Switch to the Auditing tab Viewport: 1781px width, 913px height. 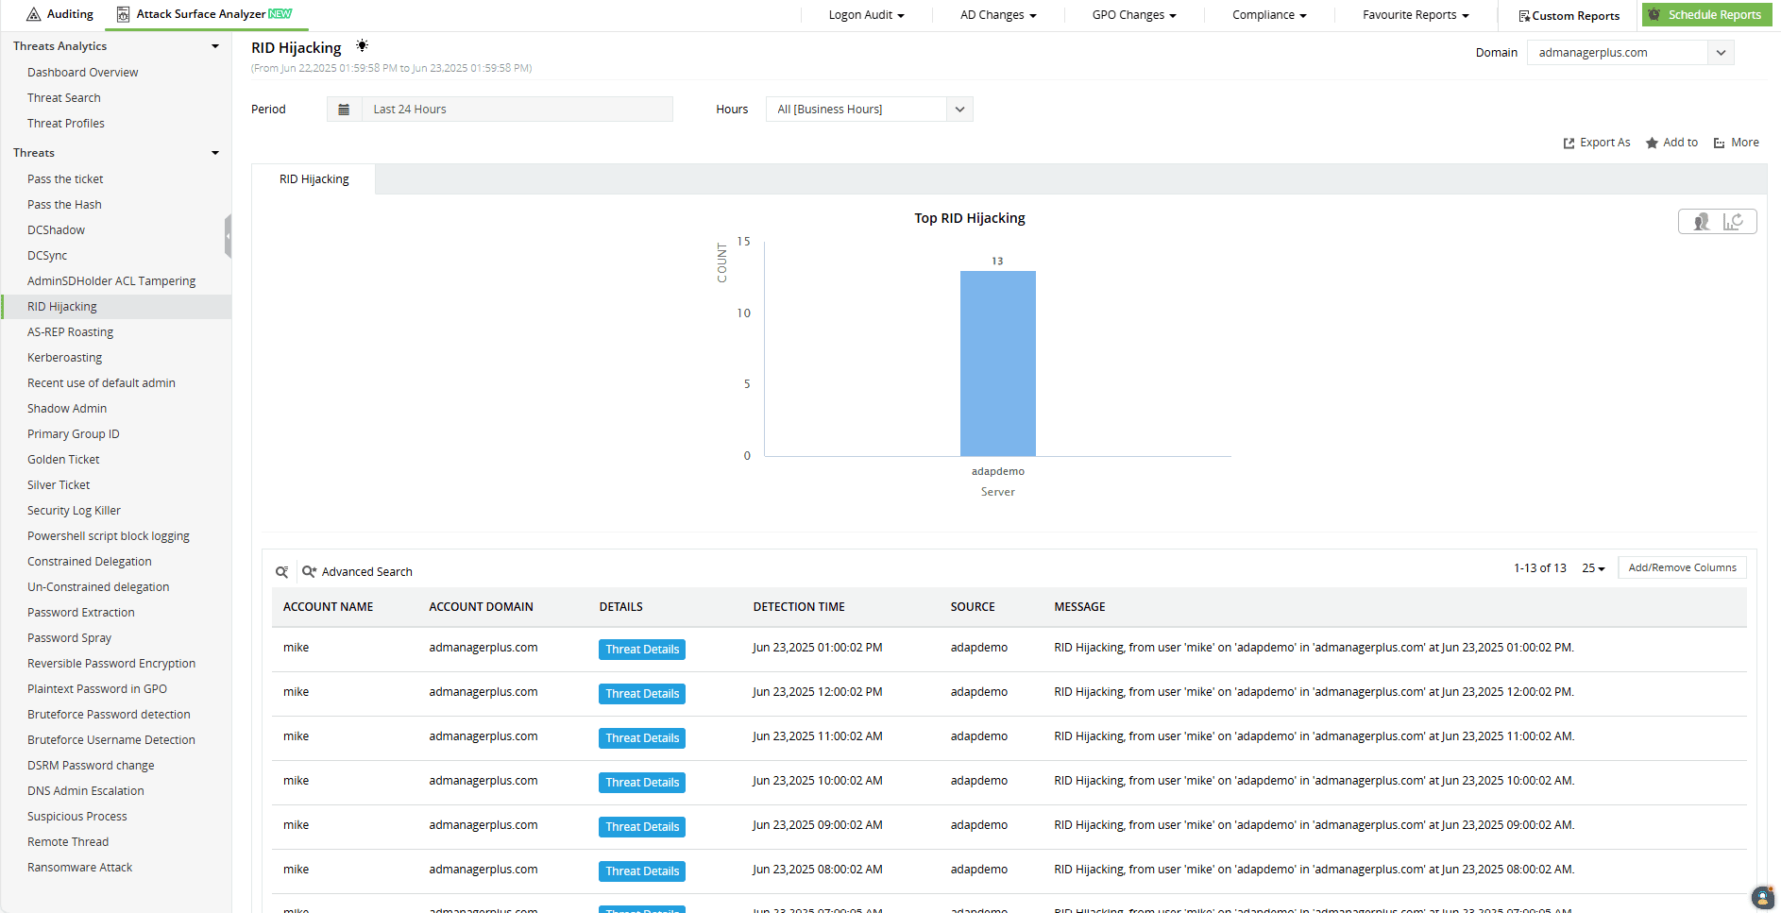59,14
